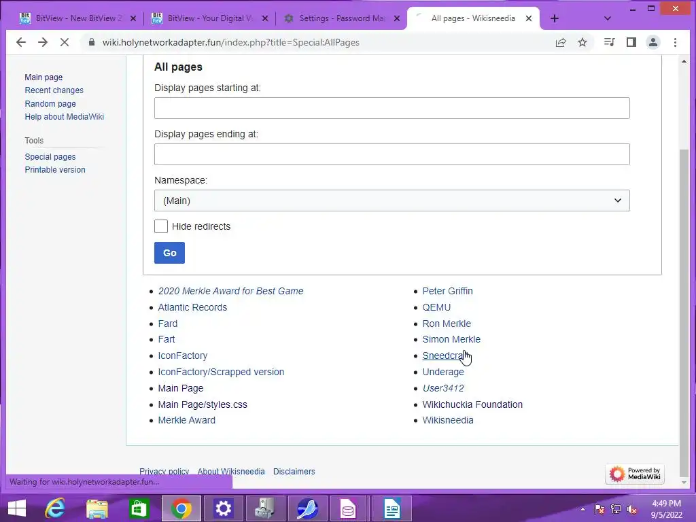Screen dimensions: 696x522
Task: Launch Internet Explorer from taskbar
Action: click(55, 508)
